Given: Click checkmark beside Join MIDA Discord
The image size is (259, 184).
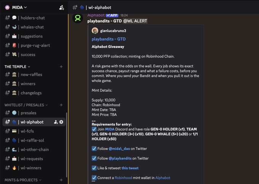Looking at the screenshot, I should (94, 129).
